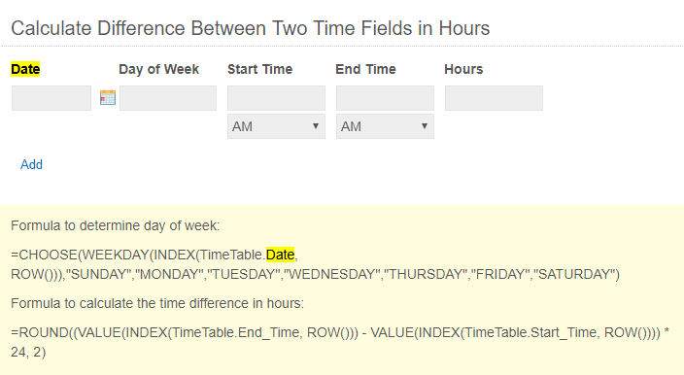Image resolution: width=684 pixels, height=375 pixels.
Task: Click the highlighted Date in CHOOSE formula
Action: (281, 255)
